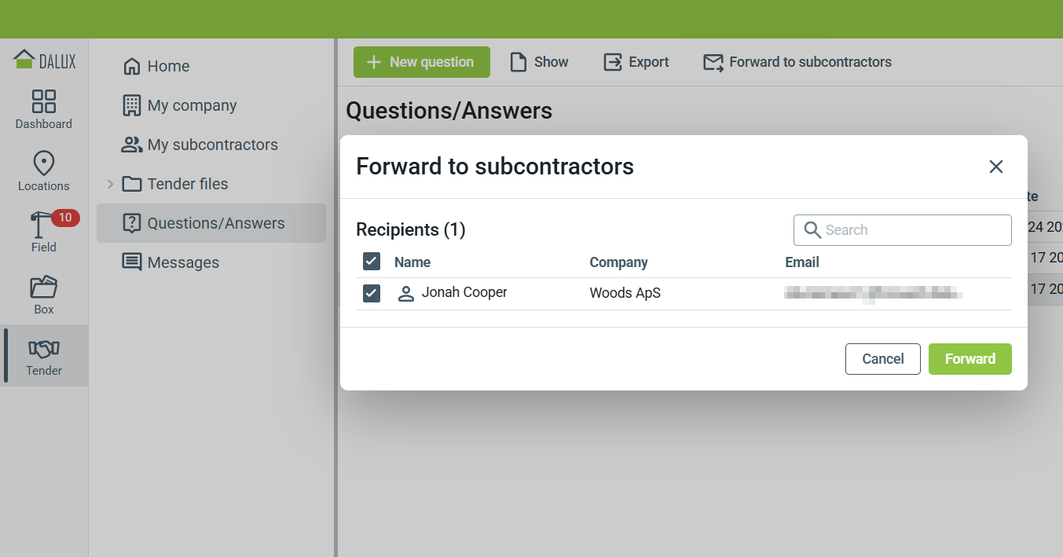The width and height of the screenshot is (1063, 557).
Task: Close Forward to subcontractors dialog
Action: pyautogui.click(x=996, y=167)
